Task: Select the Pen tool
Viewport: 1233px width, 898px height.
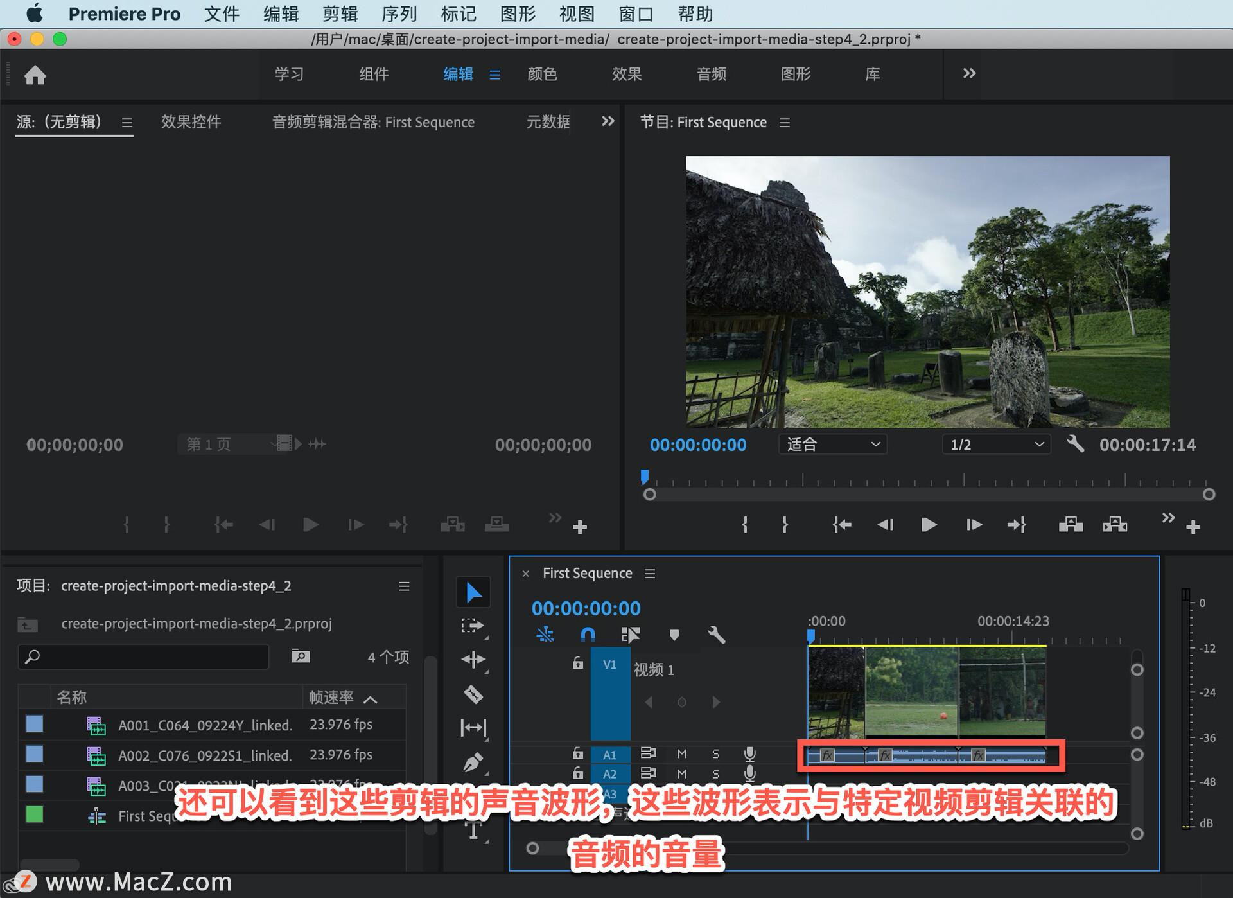Action: pos(473,762)
